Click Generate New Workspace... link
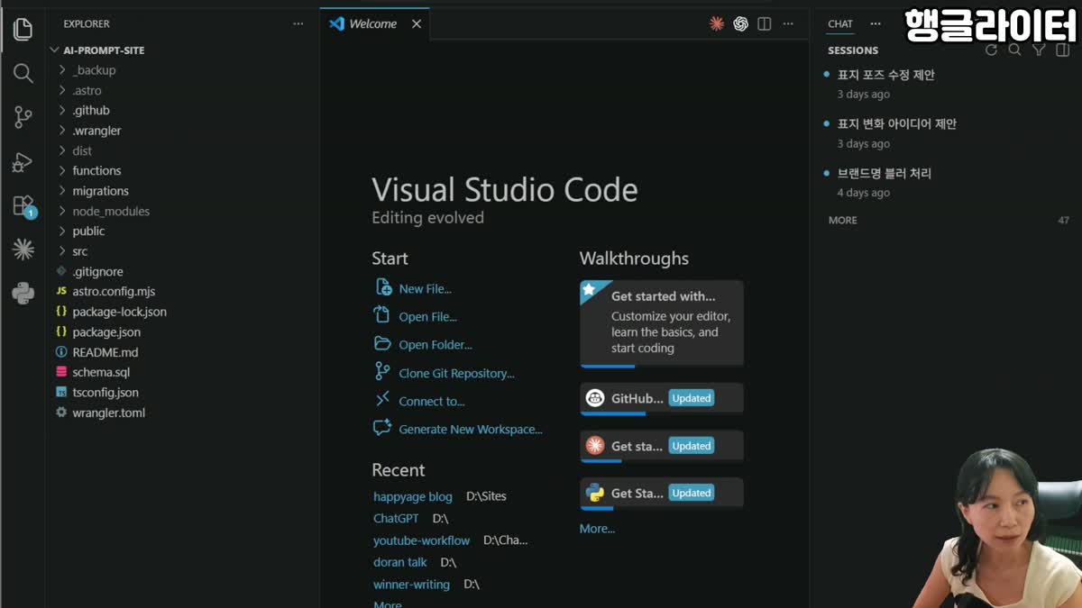The height and width of the screenshot is (608, 1082). [x=471, y=430]
